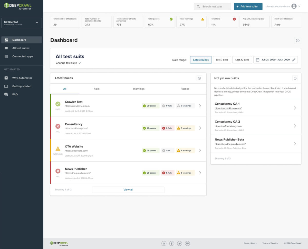The image size is (308, 249).
Task: Open Consultancy QA 2 row chevron
Action: point(295,126)
